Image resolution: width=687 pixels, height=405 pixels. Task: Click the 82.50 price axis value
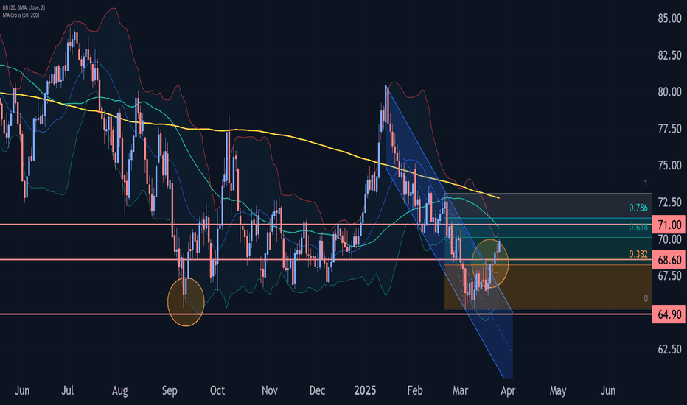coord(669,55)
